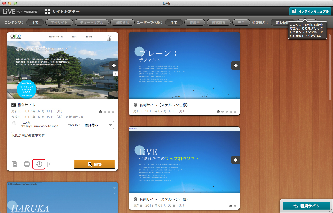Select first page dot of プレーン card
Image resolution: width=333 pixels, height=213 pixels.
[218, 112]
